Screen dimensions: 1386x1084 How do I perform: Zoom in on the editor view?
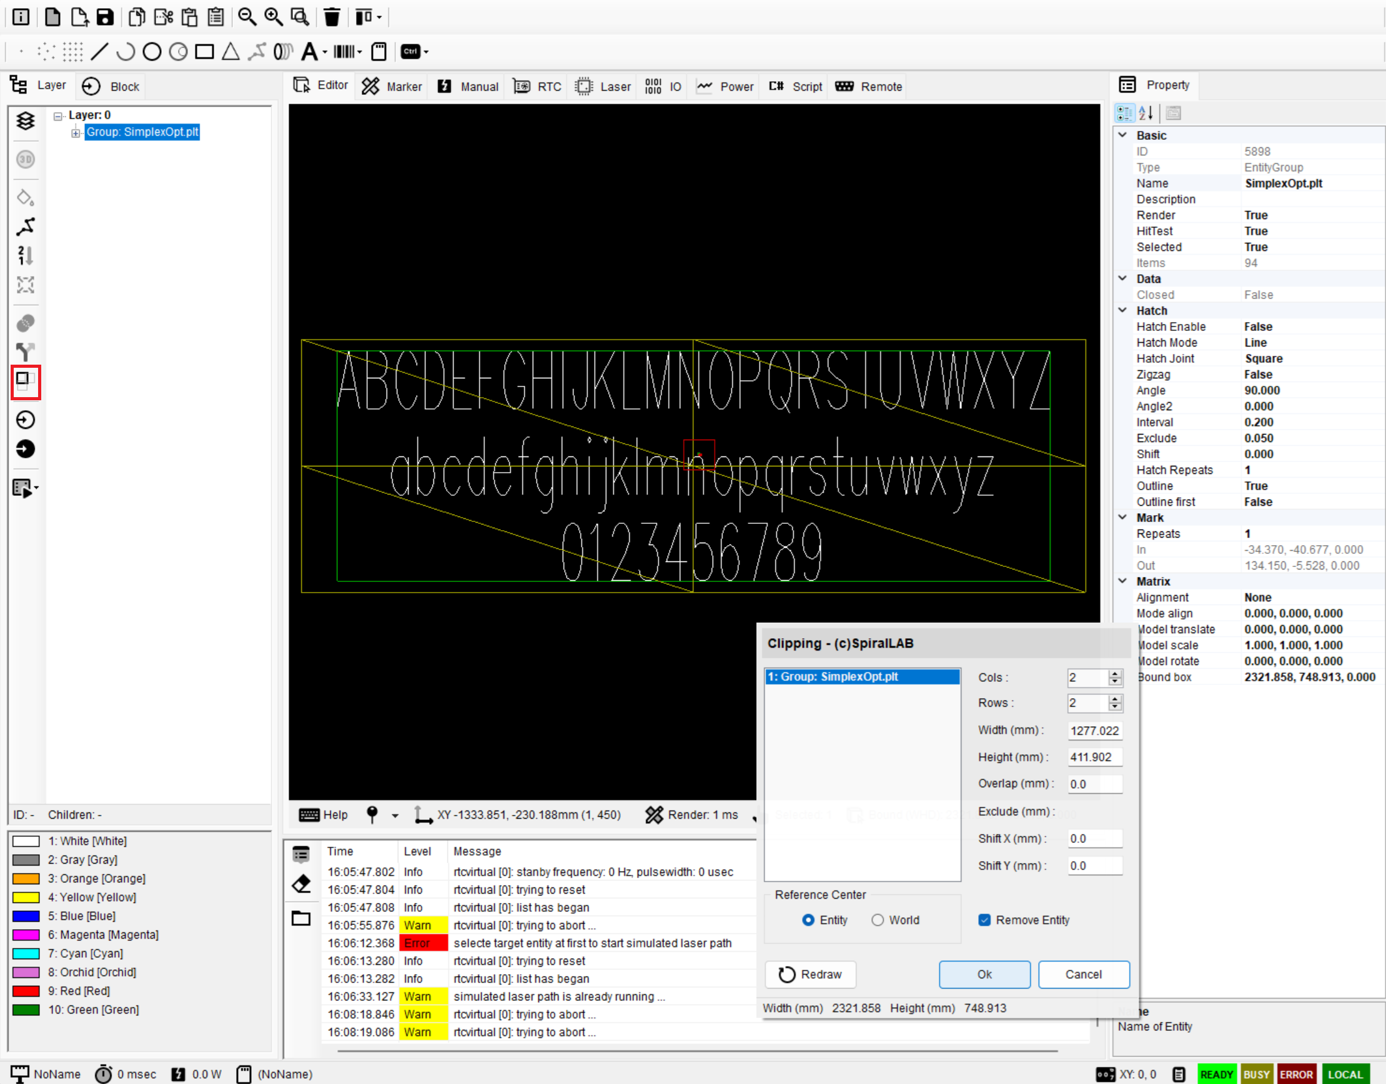pos(274,17)
